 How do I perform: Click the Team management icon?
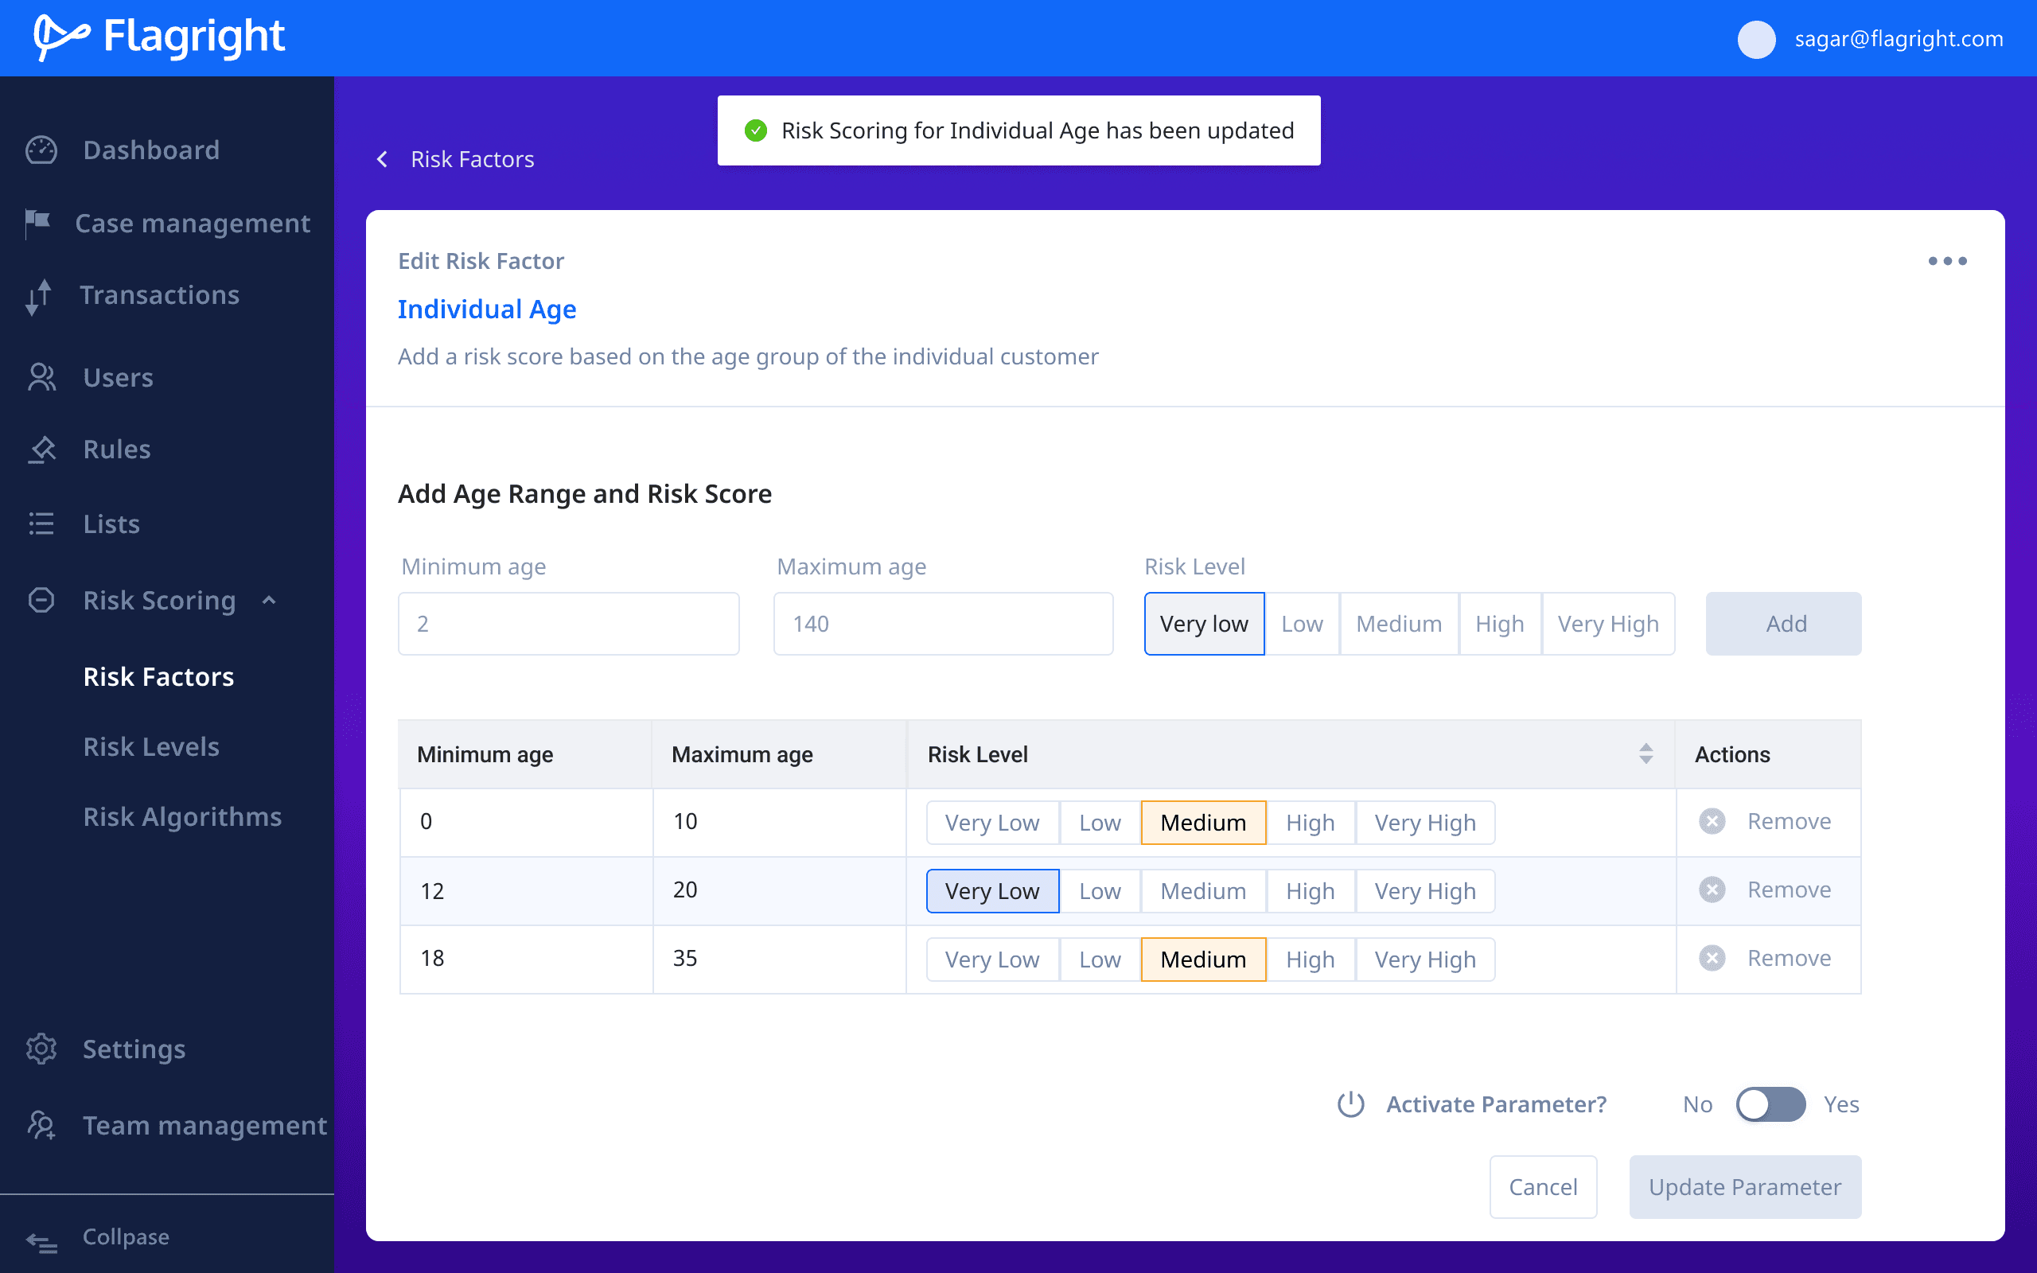pyautogui.click(x=41, y=1125)
